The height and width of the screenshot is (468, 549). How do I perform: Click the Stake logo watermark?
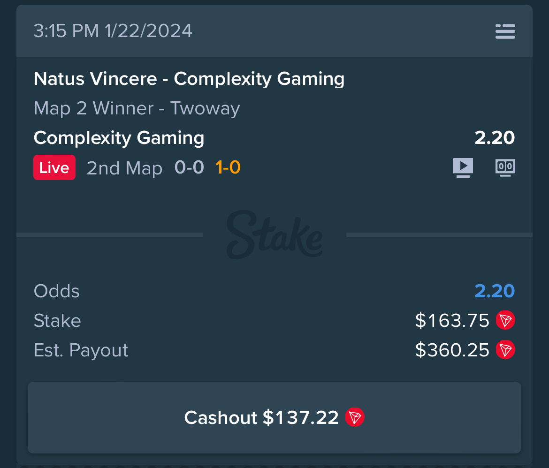coord(274,234)
